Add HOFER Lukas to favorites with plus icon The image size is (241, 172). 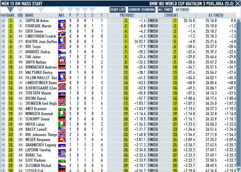click(x=3, y=124)
